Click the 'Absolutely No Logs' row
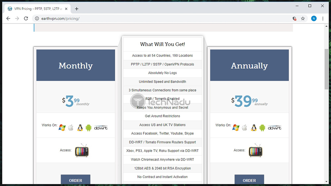 (162, 73)
